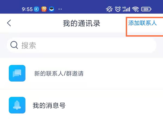
Task: Tap the HD signal bars icon
Action: pyautogui.click(x=126, y=9)
